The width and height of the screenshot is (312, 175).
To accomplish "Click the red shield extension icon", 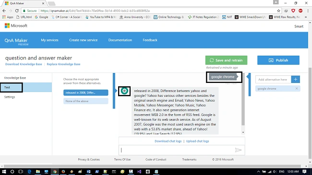I will [293, 11].
